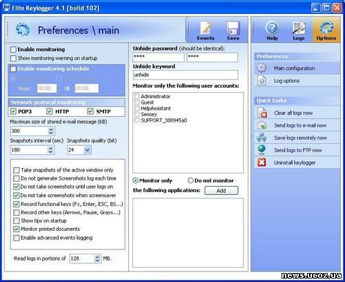Viewport: 345px width, 282px height.
Task: Uncheck Do not take screenshots when screensaver
Action: pyautogui.click(x=17, y=196)
